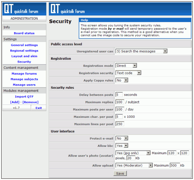Click the QT quicktalk forum header logo
This screenshot has height=180, width=194.
pos(68,9)
